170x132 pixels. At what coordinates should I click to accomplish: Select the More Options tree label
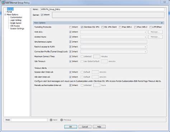click(x=13, y=15)
